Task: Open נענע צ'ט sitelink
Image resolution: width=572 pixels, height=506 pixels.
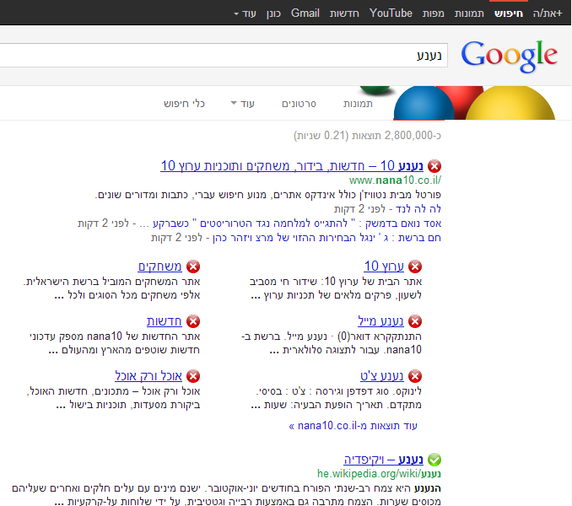Action: [x=382, y=376]
